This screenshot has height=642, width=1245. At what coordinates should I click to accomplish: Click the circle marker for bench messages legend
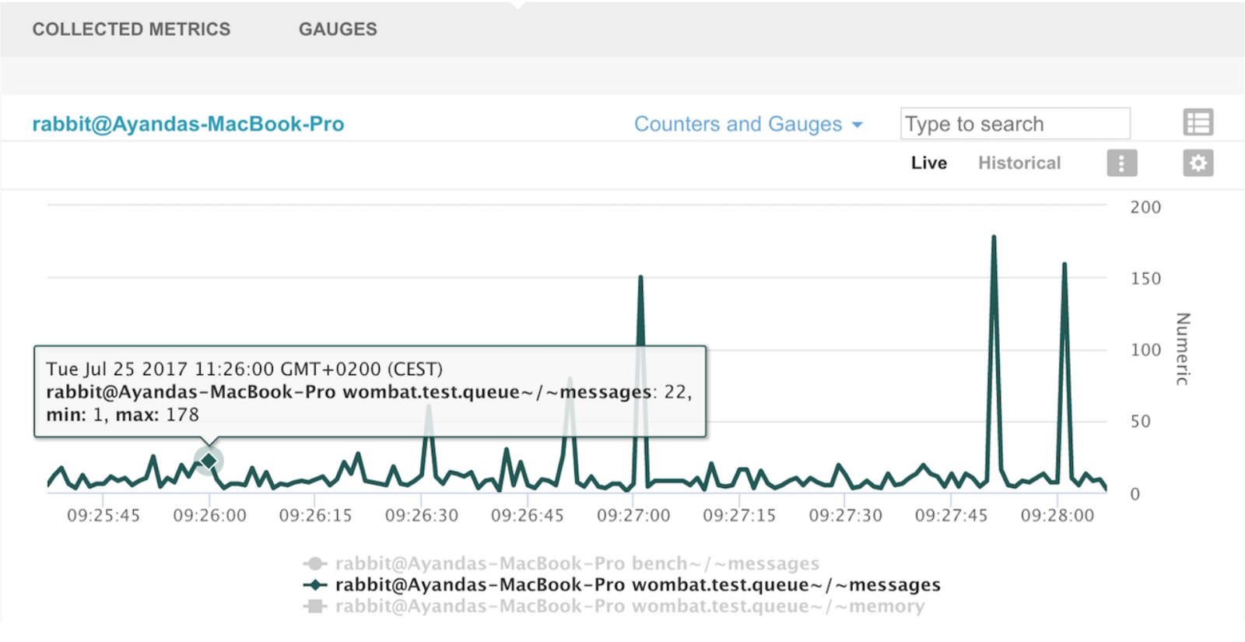pos(315,563)
